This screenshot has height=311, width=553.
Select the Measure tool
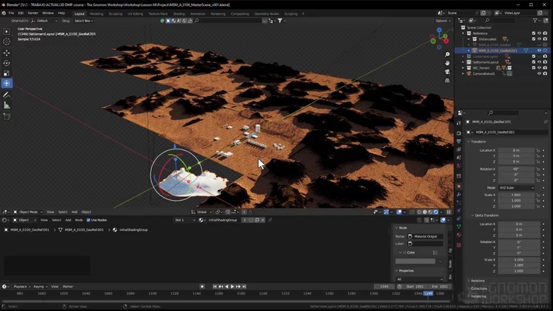tap(7, 106)
